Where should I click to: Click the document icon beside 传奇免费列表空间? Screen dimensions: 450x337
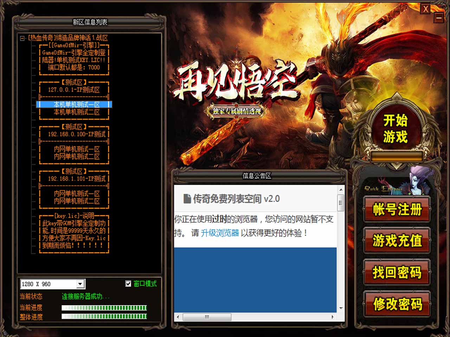(x=187, y=199)
